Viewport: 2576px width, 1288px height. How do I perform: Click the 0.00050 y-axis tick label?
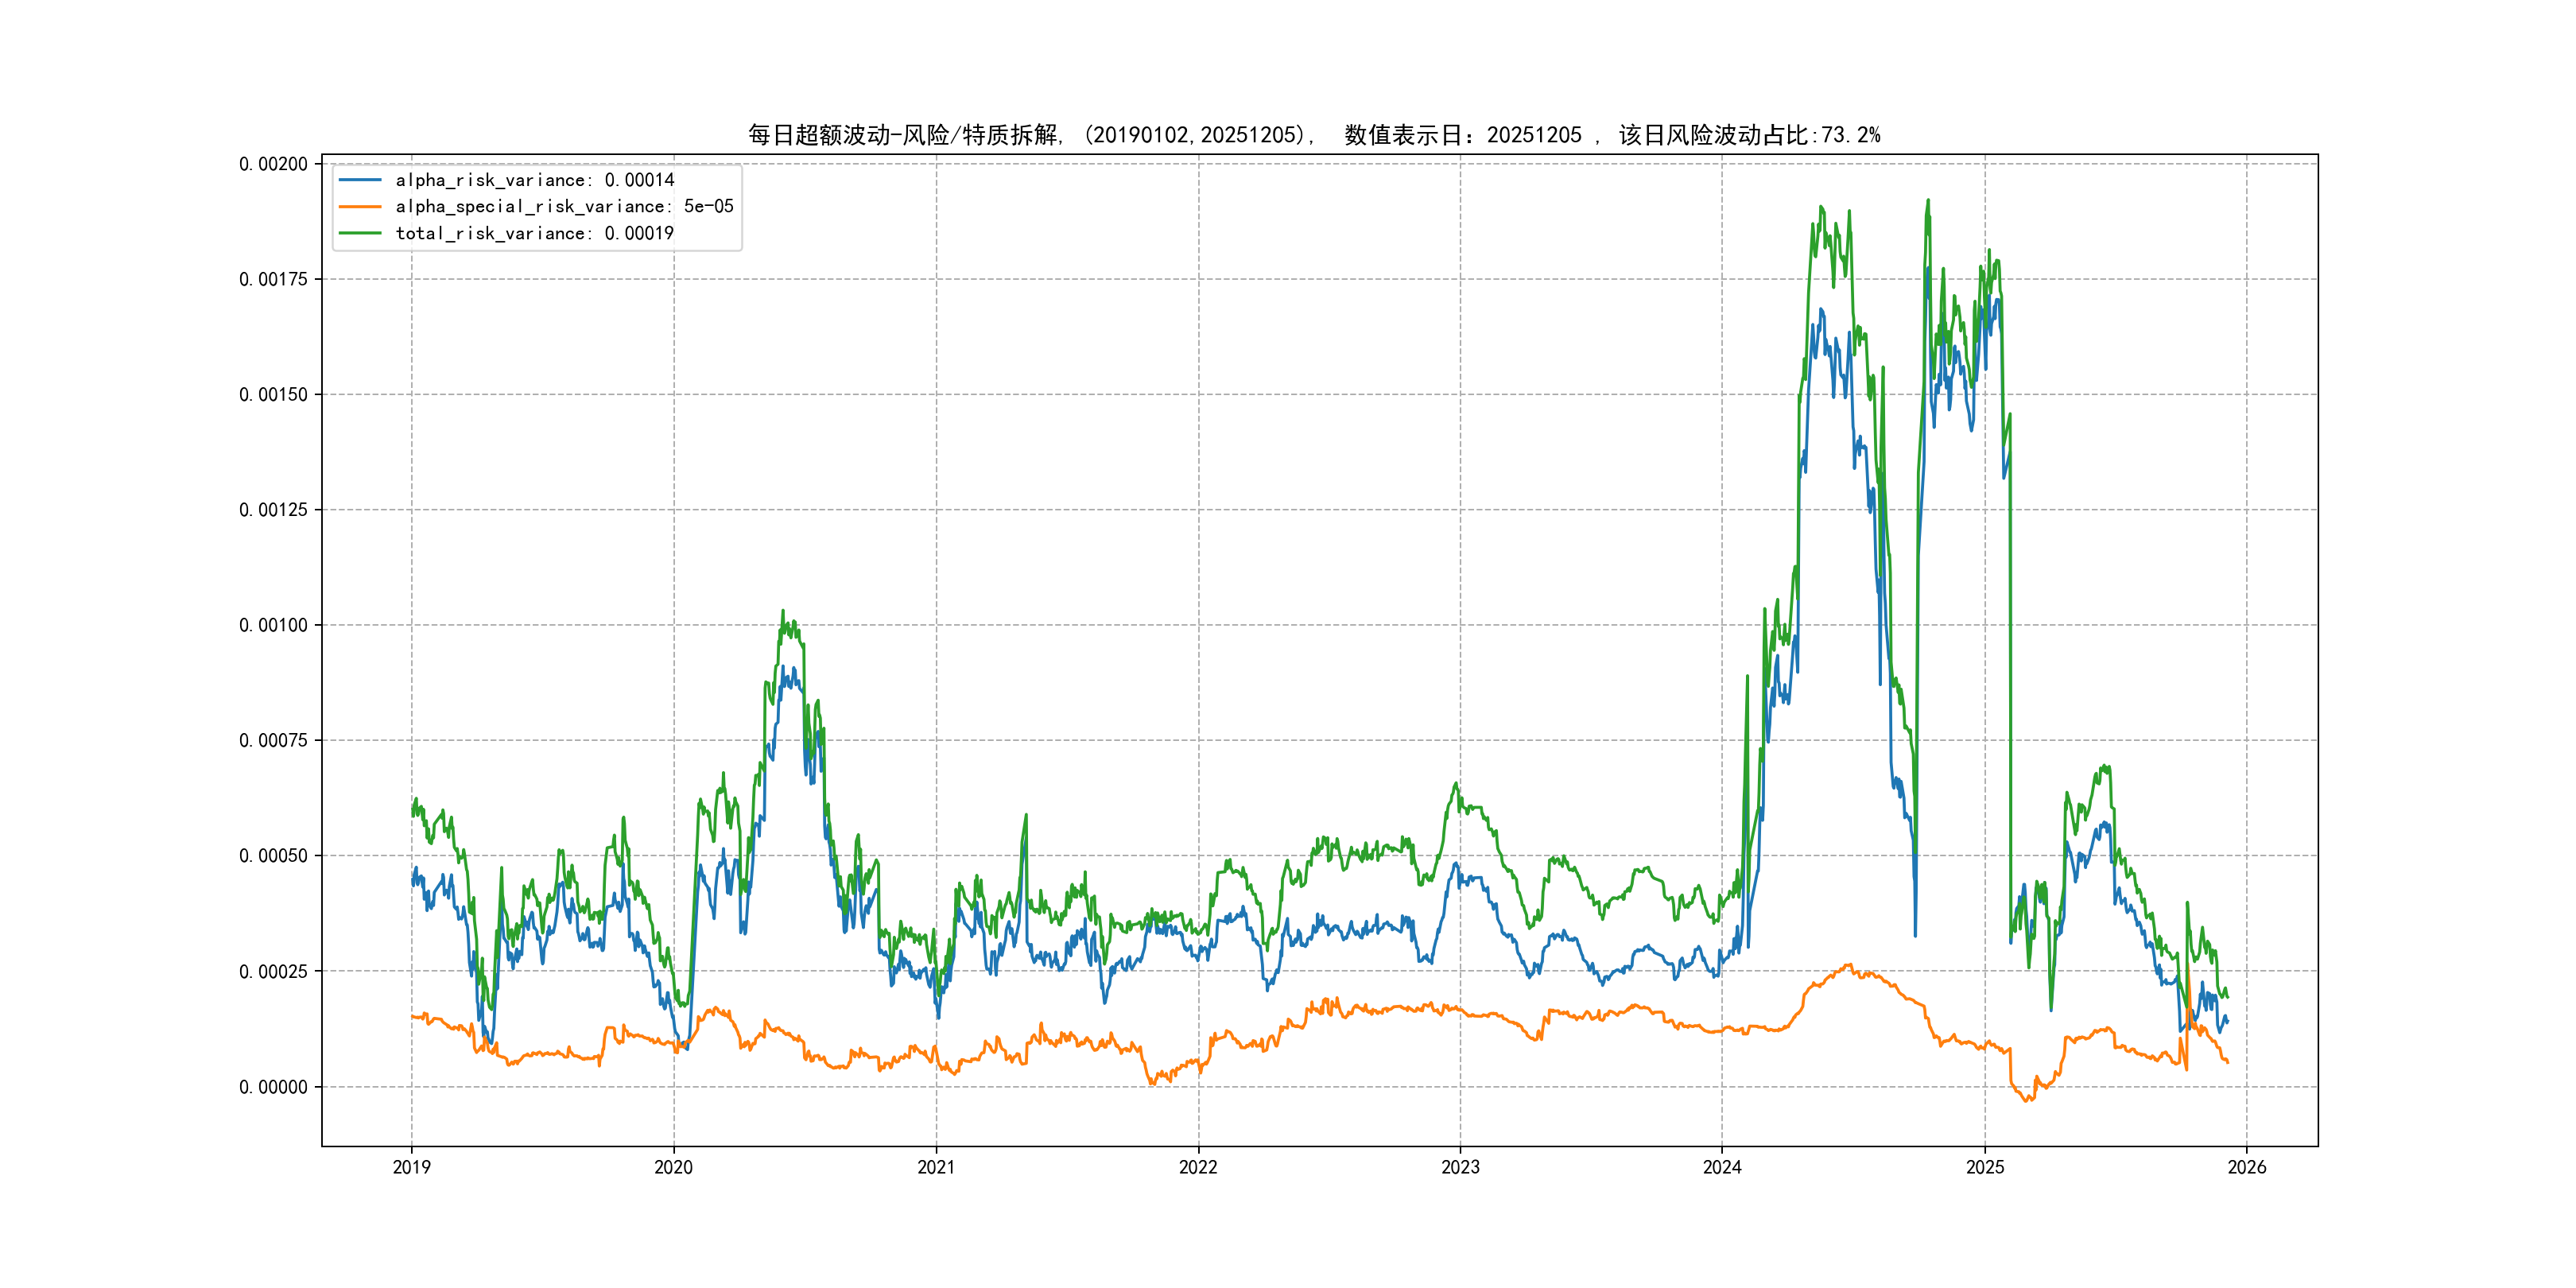273,856
